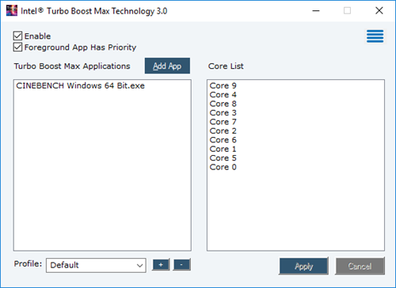Close the Turbo Boost Max window
Image resolution: width=396 pixels, height=288 pixels.
[x=379, y=11]
